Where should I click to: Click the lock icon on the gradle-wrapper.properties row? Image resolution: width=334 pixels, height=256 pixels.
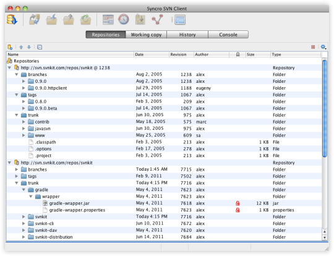pyautogui.click(x=238, y=210)
